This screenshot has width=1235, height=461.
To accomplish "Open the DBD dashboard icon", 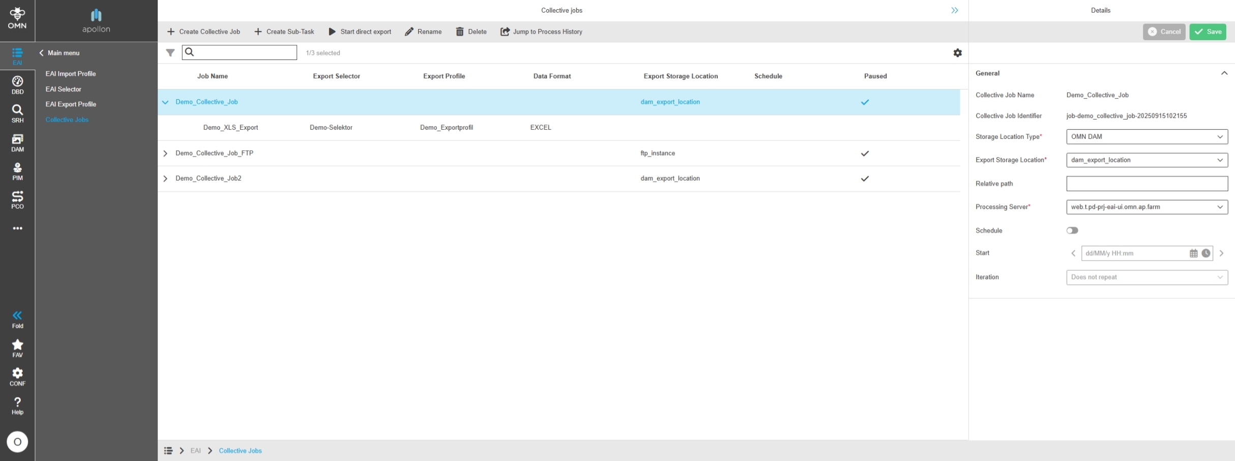I will tap(17, 85).
